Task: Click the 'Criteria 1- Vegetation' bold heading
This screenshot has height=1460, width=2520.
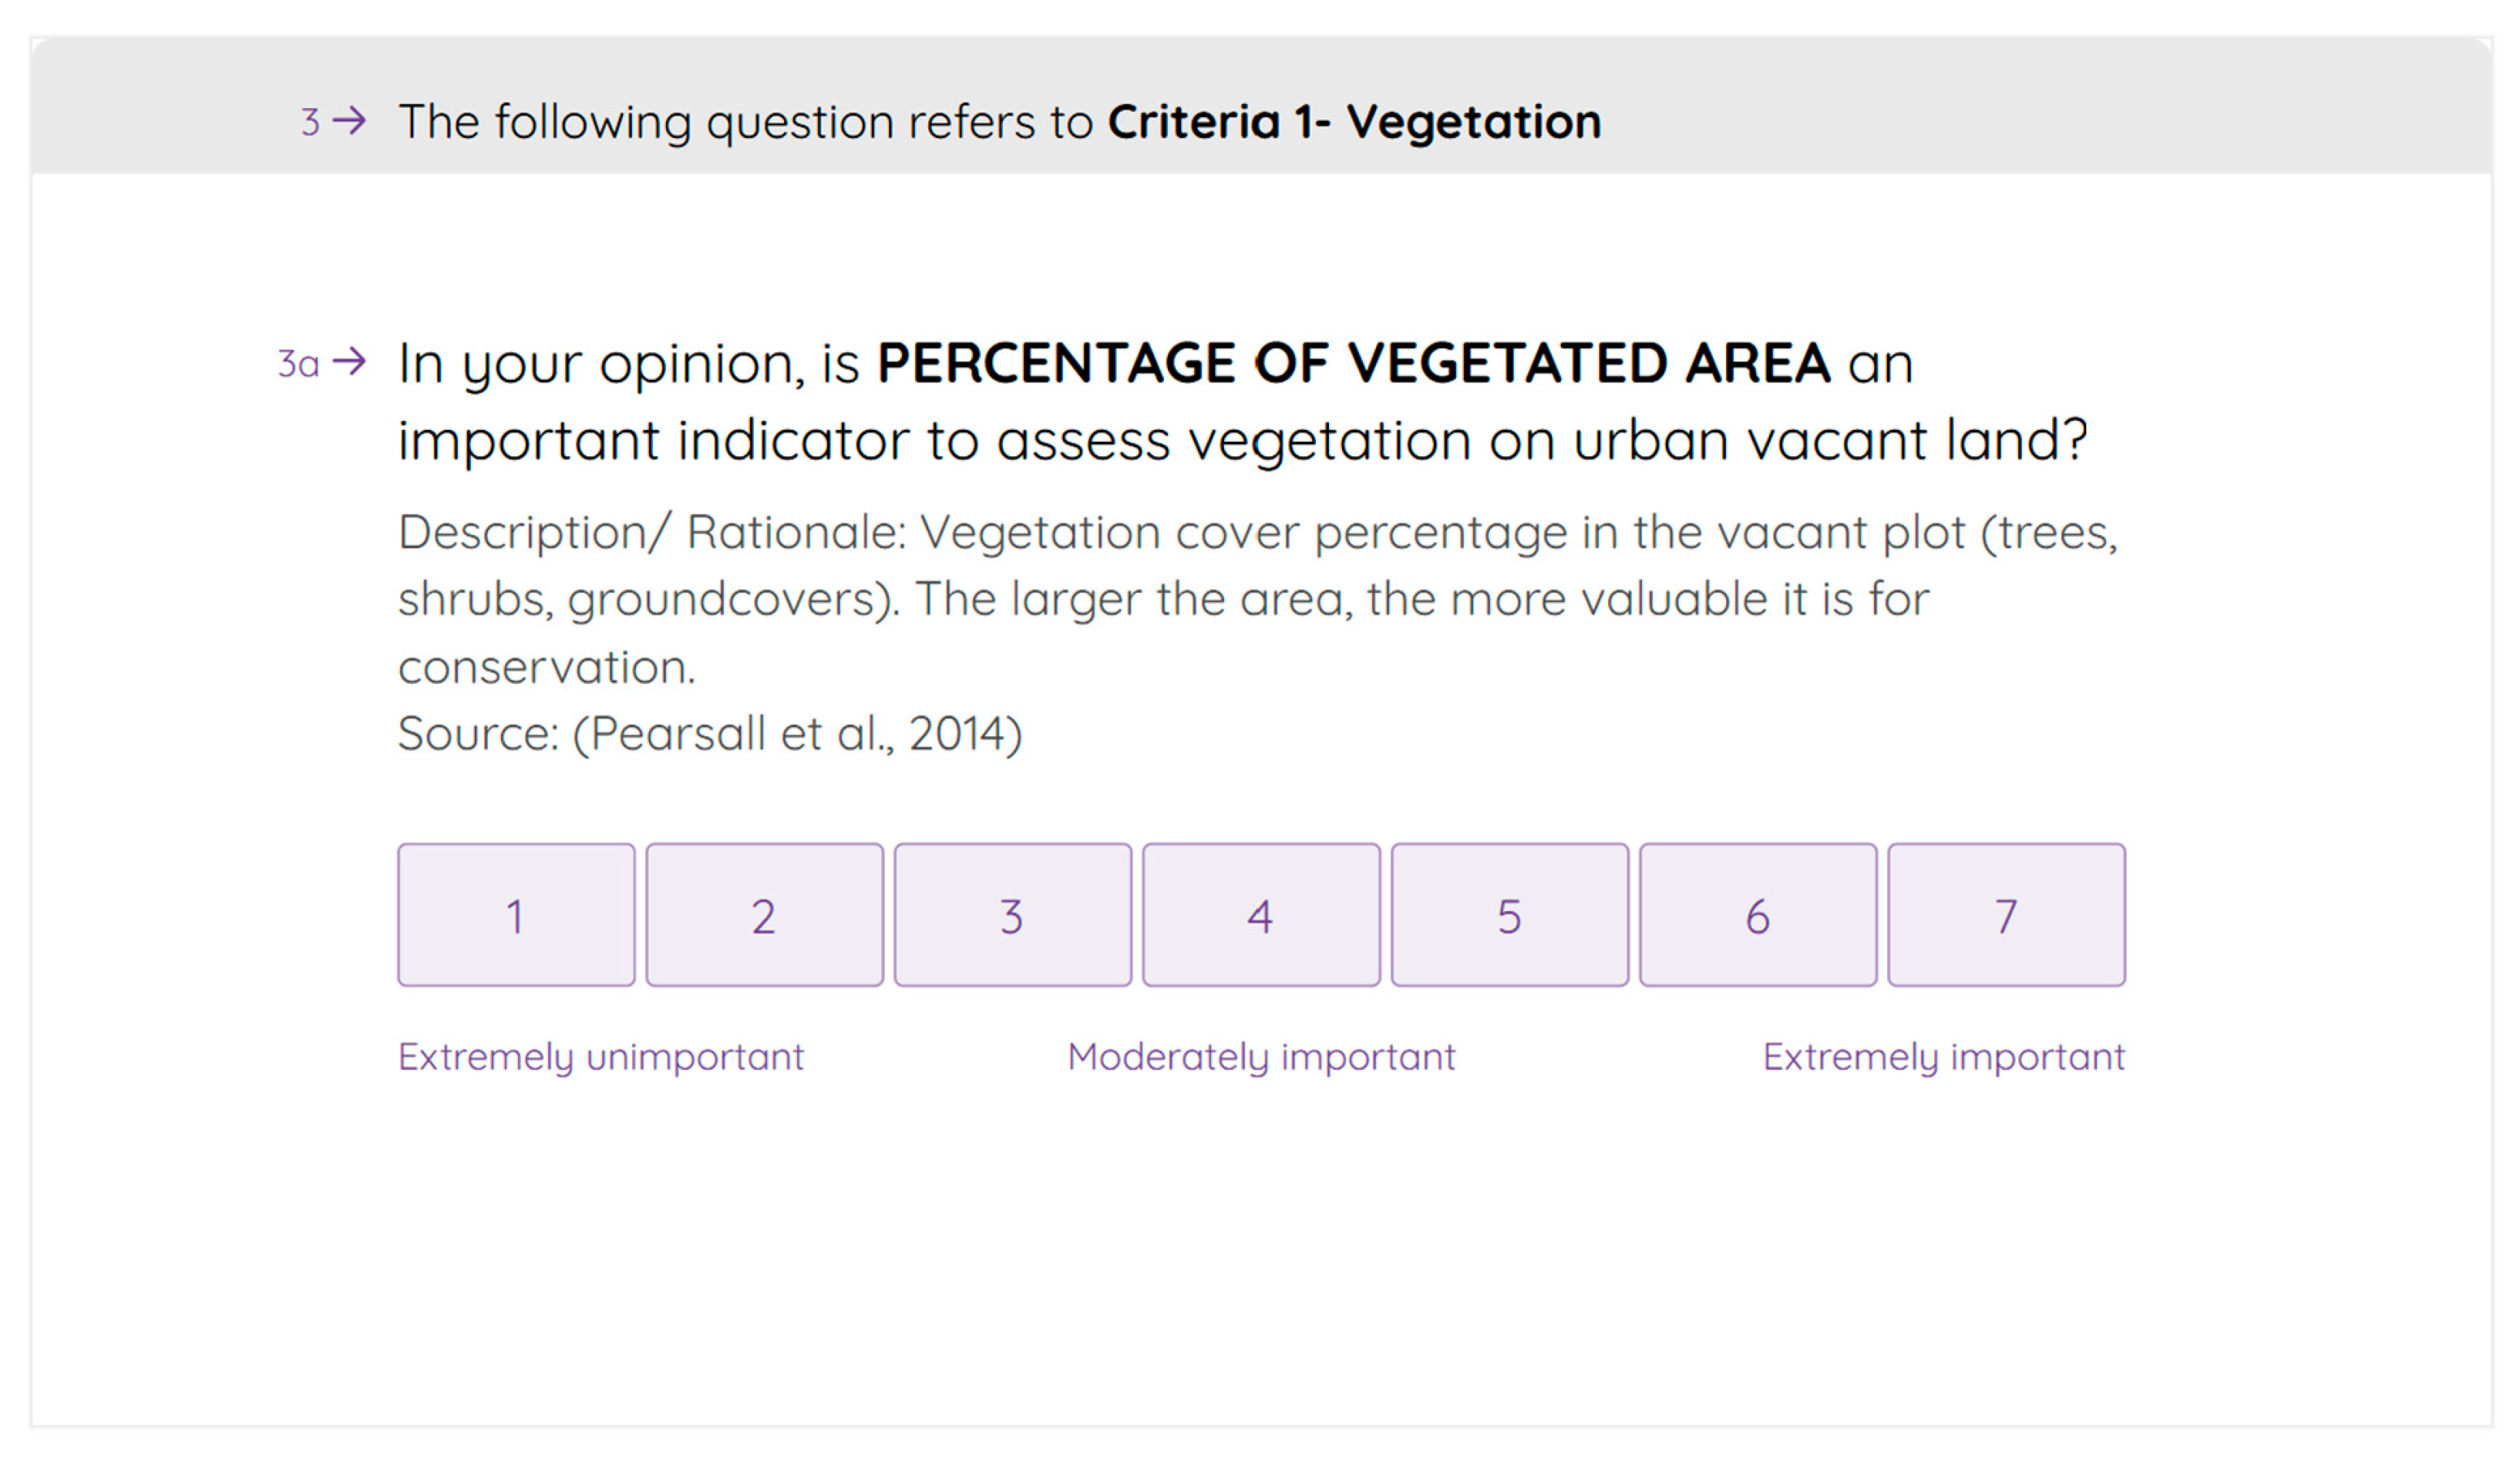Action: [1354, 122]
